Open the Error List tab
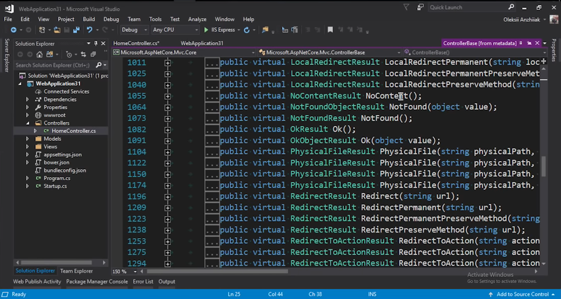Screen dimensions: 561x299 (143, 281)
